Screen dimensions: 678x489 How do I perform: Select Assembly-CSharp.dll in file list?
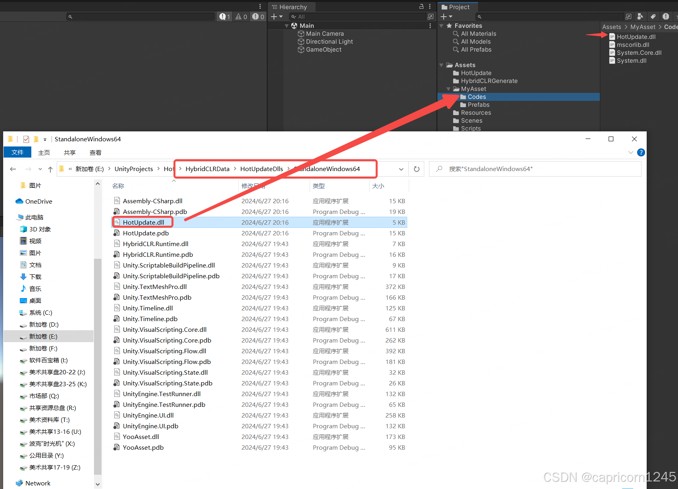point(152,201)
